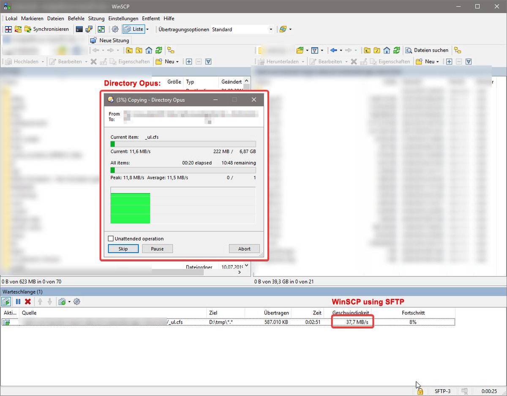
Task: Open the left panel Neu dropdown
Action: 167,61
